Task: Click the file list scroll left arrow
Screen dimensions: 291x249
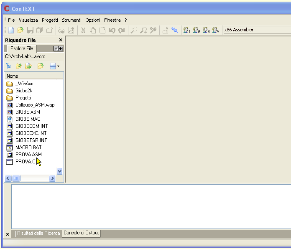Action: point(8,178)
